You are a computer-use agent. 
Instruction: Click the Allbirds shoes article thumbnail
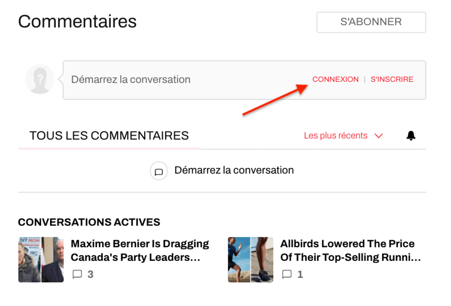click(250, 260)
